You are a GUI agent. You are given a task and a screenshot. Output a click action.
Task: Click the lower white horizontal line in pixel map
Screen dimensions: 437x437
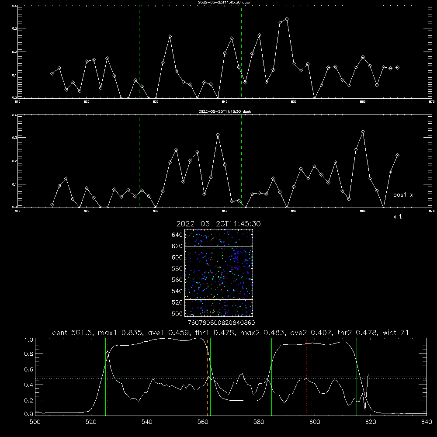point(219,299)
